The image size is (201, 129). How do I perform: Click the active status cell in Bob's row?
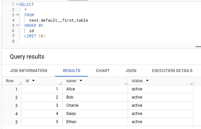click(x=161, y=97)
